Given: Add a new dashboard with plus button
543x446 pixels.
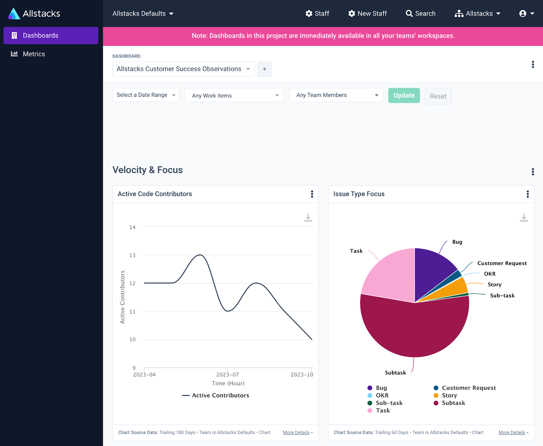Looking at the screenshot, I should [264, 69].
